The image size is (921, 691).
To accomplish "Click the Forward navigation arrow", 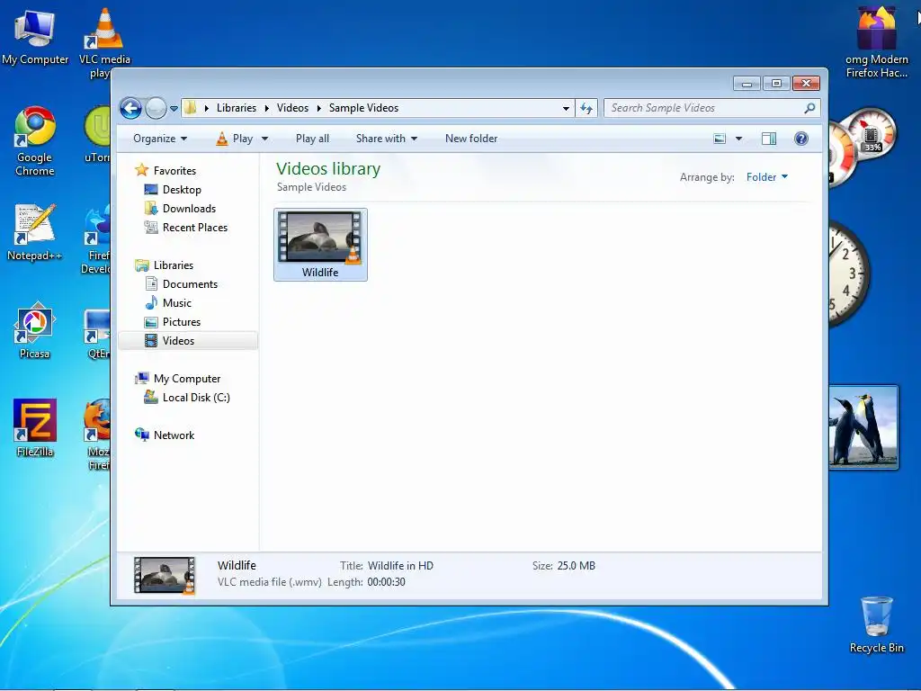I will pyautogui.click(x=156, y=108).
